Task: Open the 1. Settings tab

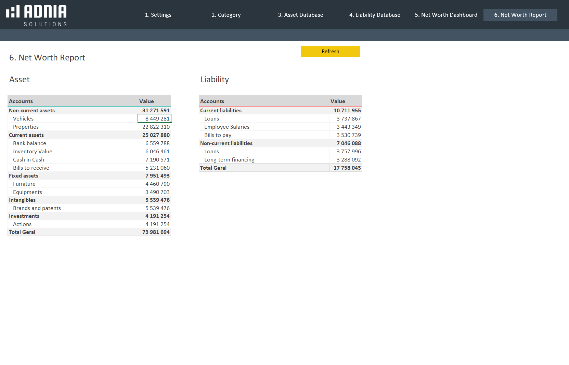Action: 158,15
